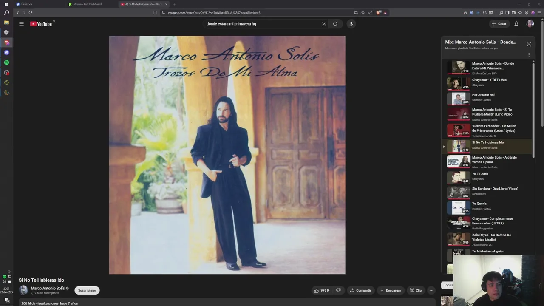Toggle the browser sidebar panel icon
Image resolution: width=544 pixels, height=306 pixels.
pyautogui.click(x=507, y=13)
